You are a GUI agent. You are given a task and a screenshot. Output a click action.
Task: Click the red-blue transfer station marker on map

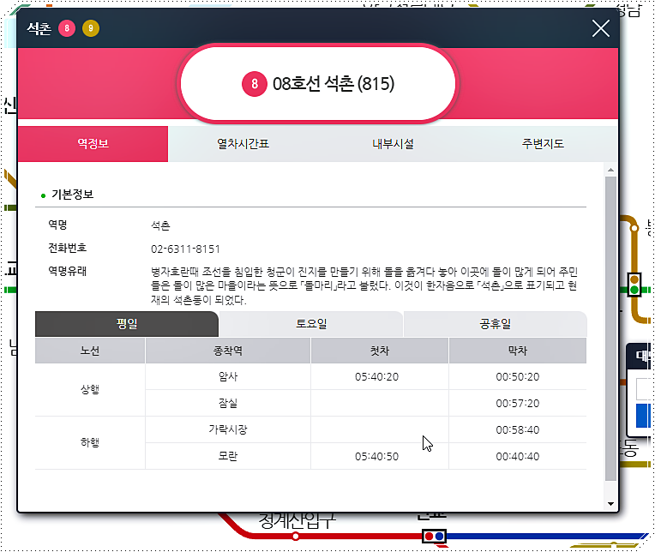point(434,536)
